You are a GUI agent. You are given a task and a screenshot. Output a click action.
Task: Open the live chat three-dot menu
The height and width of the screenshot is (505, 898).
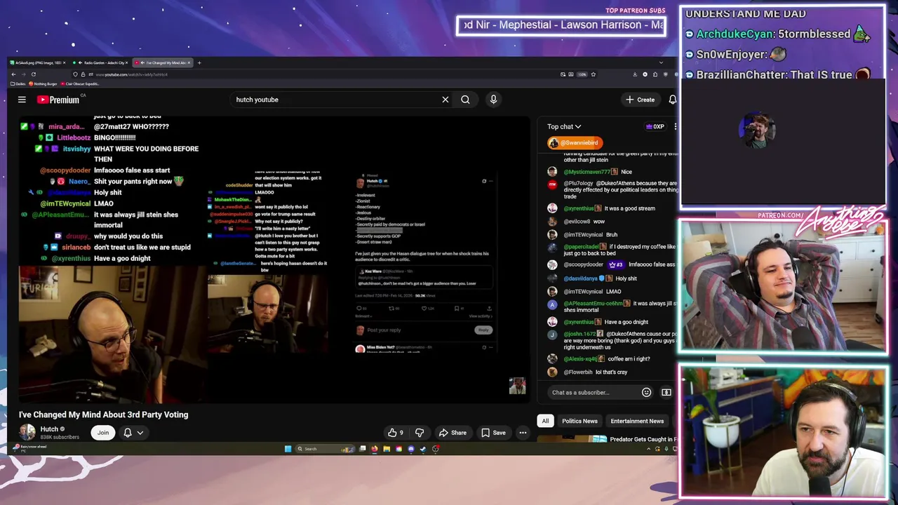[x=675, y=126]
